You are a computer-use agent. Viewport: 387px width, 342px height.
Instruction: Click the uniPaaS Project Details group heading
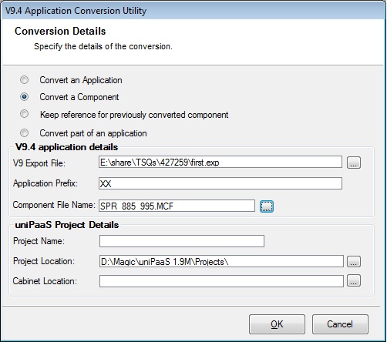(x=67, y=225)
